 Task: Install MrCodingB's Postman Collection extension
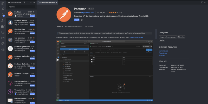[x=32, y=68]
